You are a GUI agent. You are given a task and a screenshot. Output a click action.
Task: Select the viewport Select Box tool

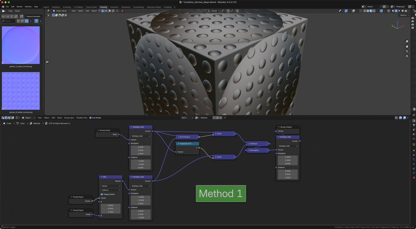pos(49,15)
